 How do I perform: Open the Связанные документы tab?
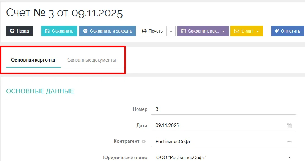[91, 60]
